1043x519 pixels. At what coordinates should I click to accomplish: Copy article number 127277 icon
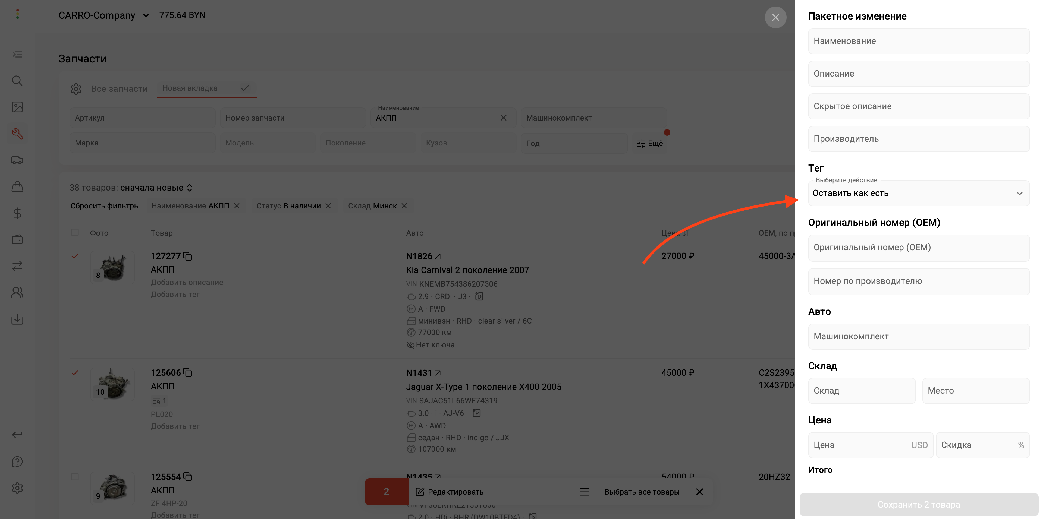tap(187, 256)
